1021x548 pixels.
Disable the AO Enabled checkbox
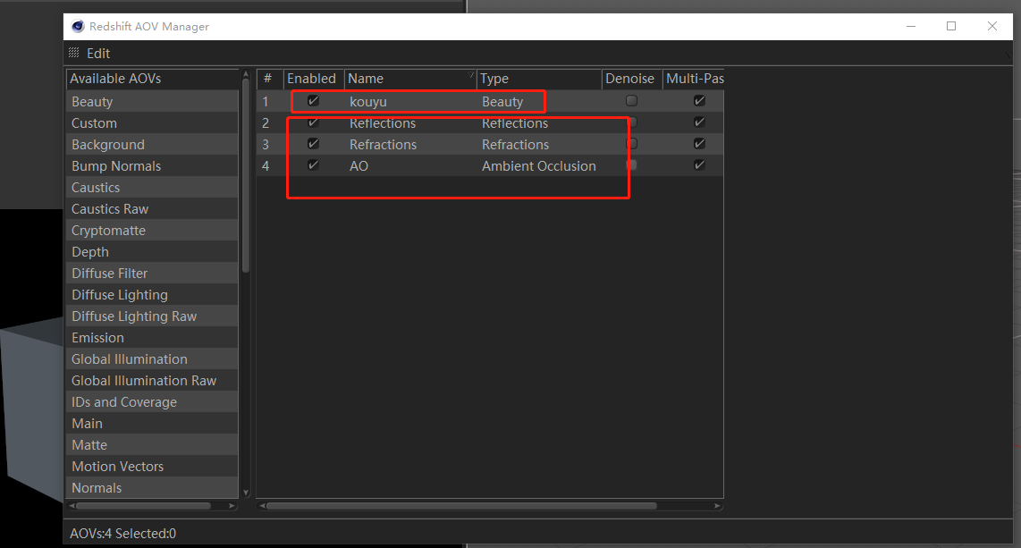(x=313, y=165)
